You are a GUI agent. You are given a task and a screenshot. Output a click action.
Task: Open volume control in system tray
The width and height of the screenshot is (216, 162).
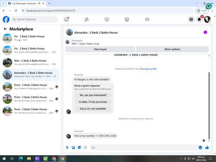[x=193, y=159]
